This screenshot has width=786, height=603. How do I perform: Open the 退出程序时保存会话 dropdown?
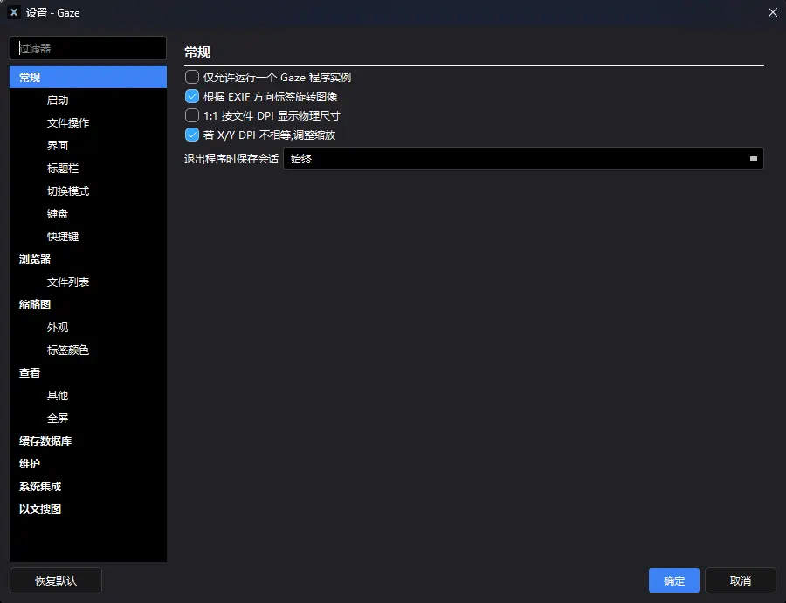pyautogui.click(x=523, y=158)
